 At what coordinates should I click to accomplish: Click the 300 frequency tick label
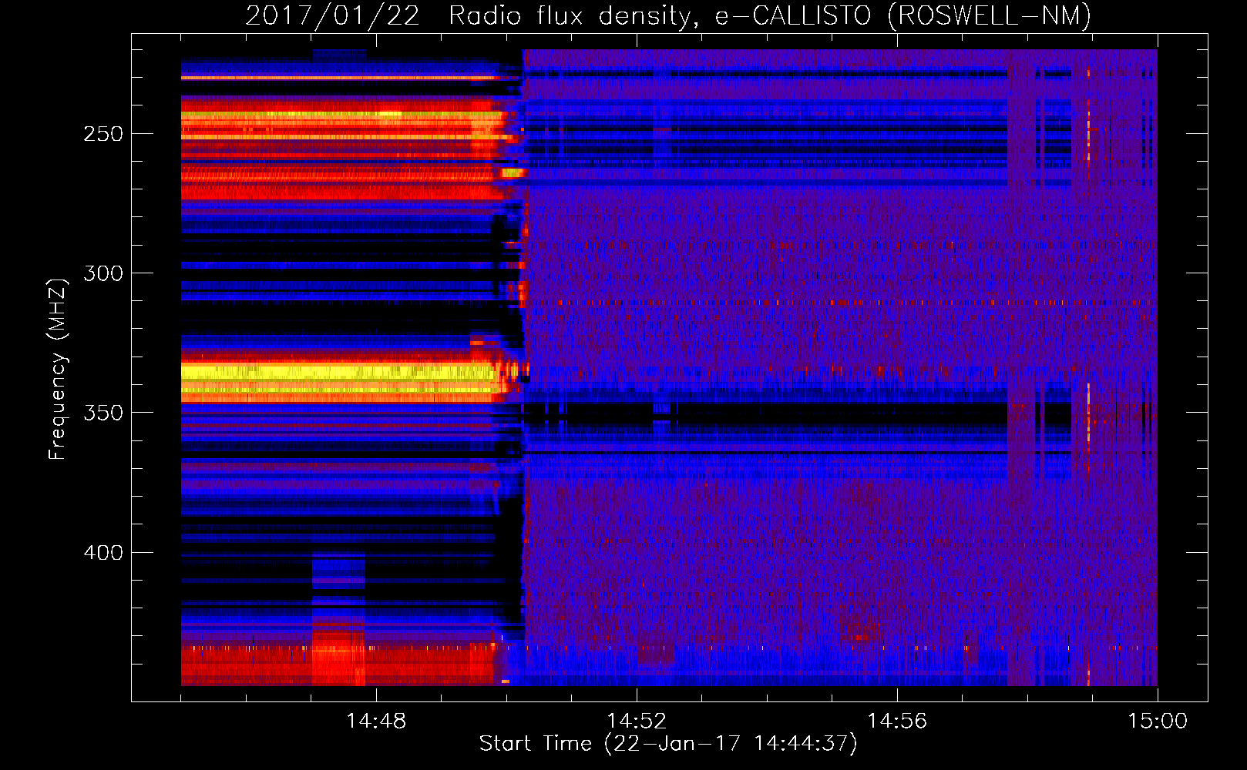[103, 273]
